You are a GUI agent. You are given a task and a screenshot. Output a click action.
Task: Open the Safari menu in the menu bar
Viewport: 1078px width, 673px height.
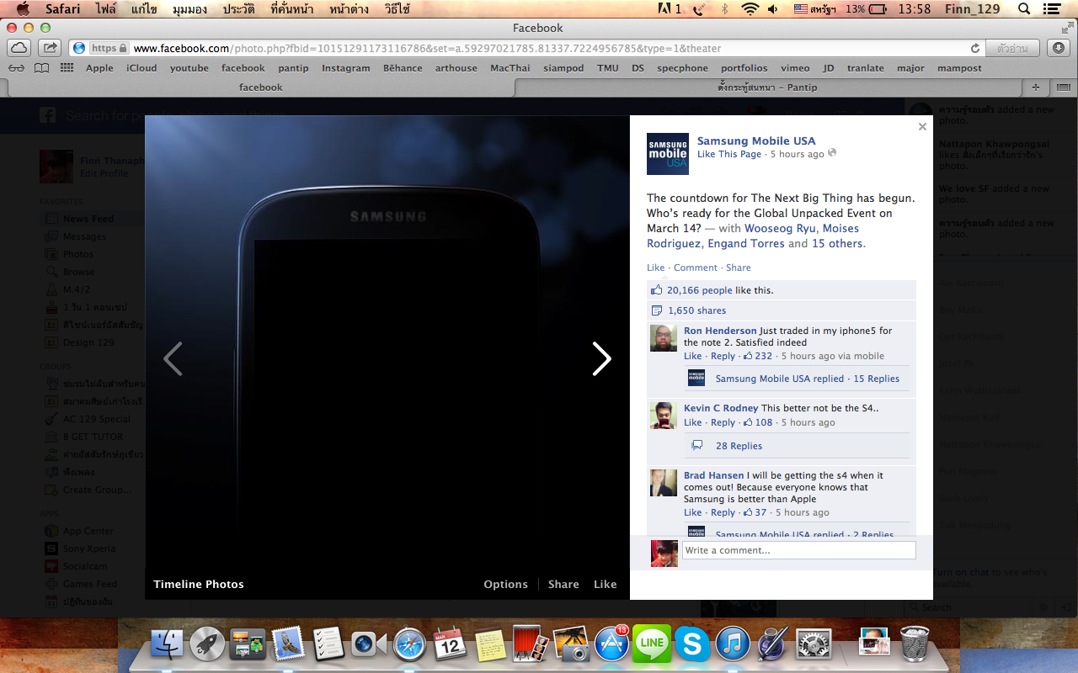tap(61, 8)
